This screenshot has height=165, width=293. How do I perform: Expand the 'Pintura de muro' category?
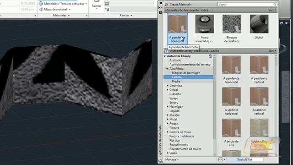(167, 132)
